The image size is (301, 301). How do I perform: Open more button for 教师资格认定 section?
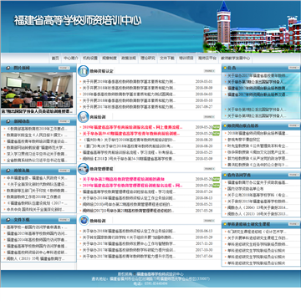(x=209, y=71)
